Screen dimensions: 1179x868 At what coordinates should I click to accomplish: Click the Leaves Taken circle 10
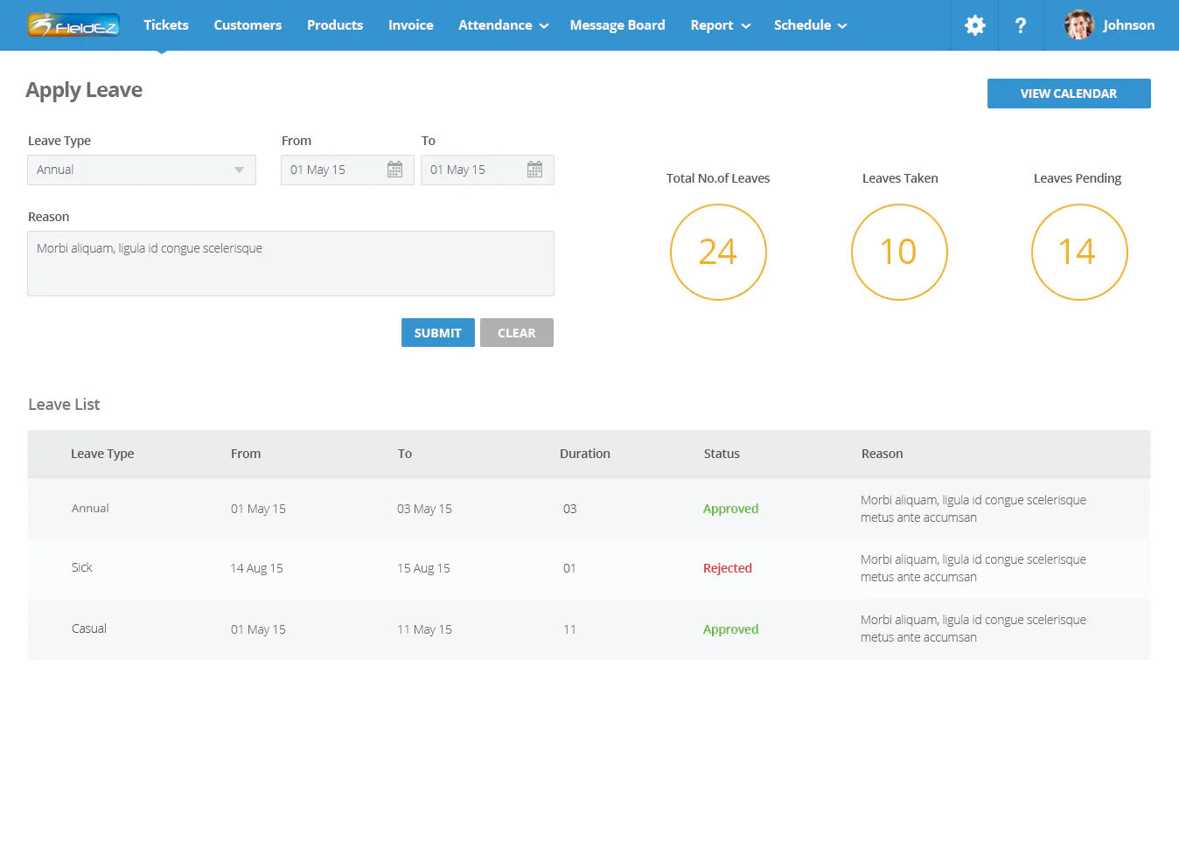click(899, 252)
